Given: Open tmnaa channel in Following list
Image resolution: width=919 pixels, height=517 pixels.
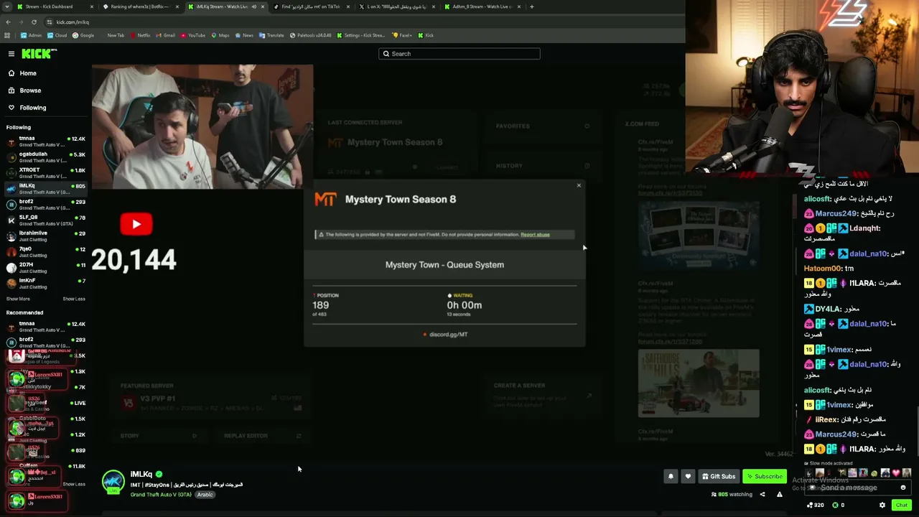Looking at the screenshot, I should click(x=46, y=141).
